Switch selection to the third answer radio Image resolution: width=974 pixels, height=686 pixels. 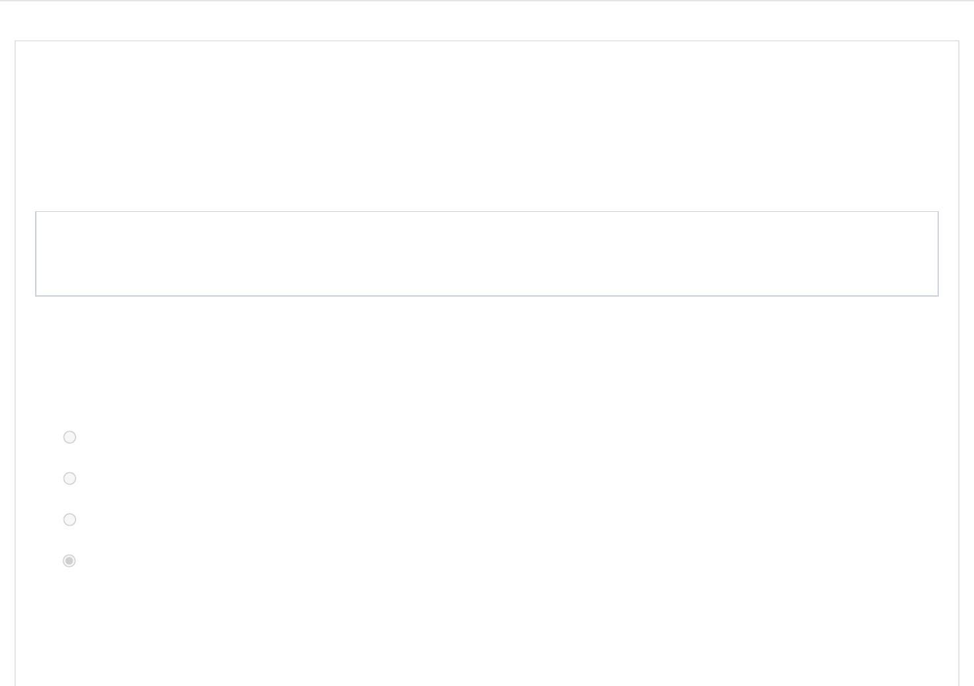coord(70,520)
